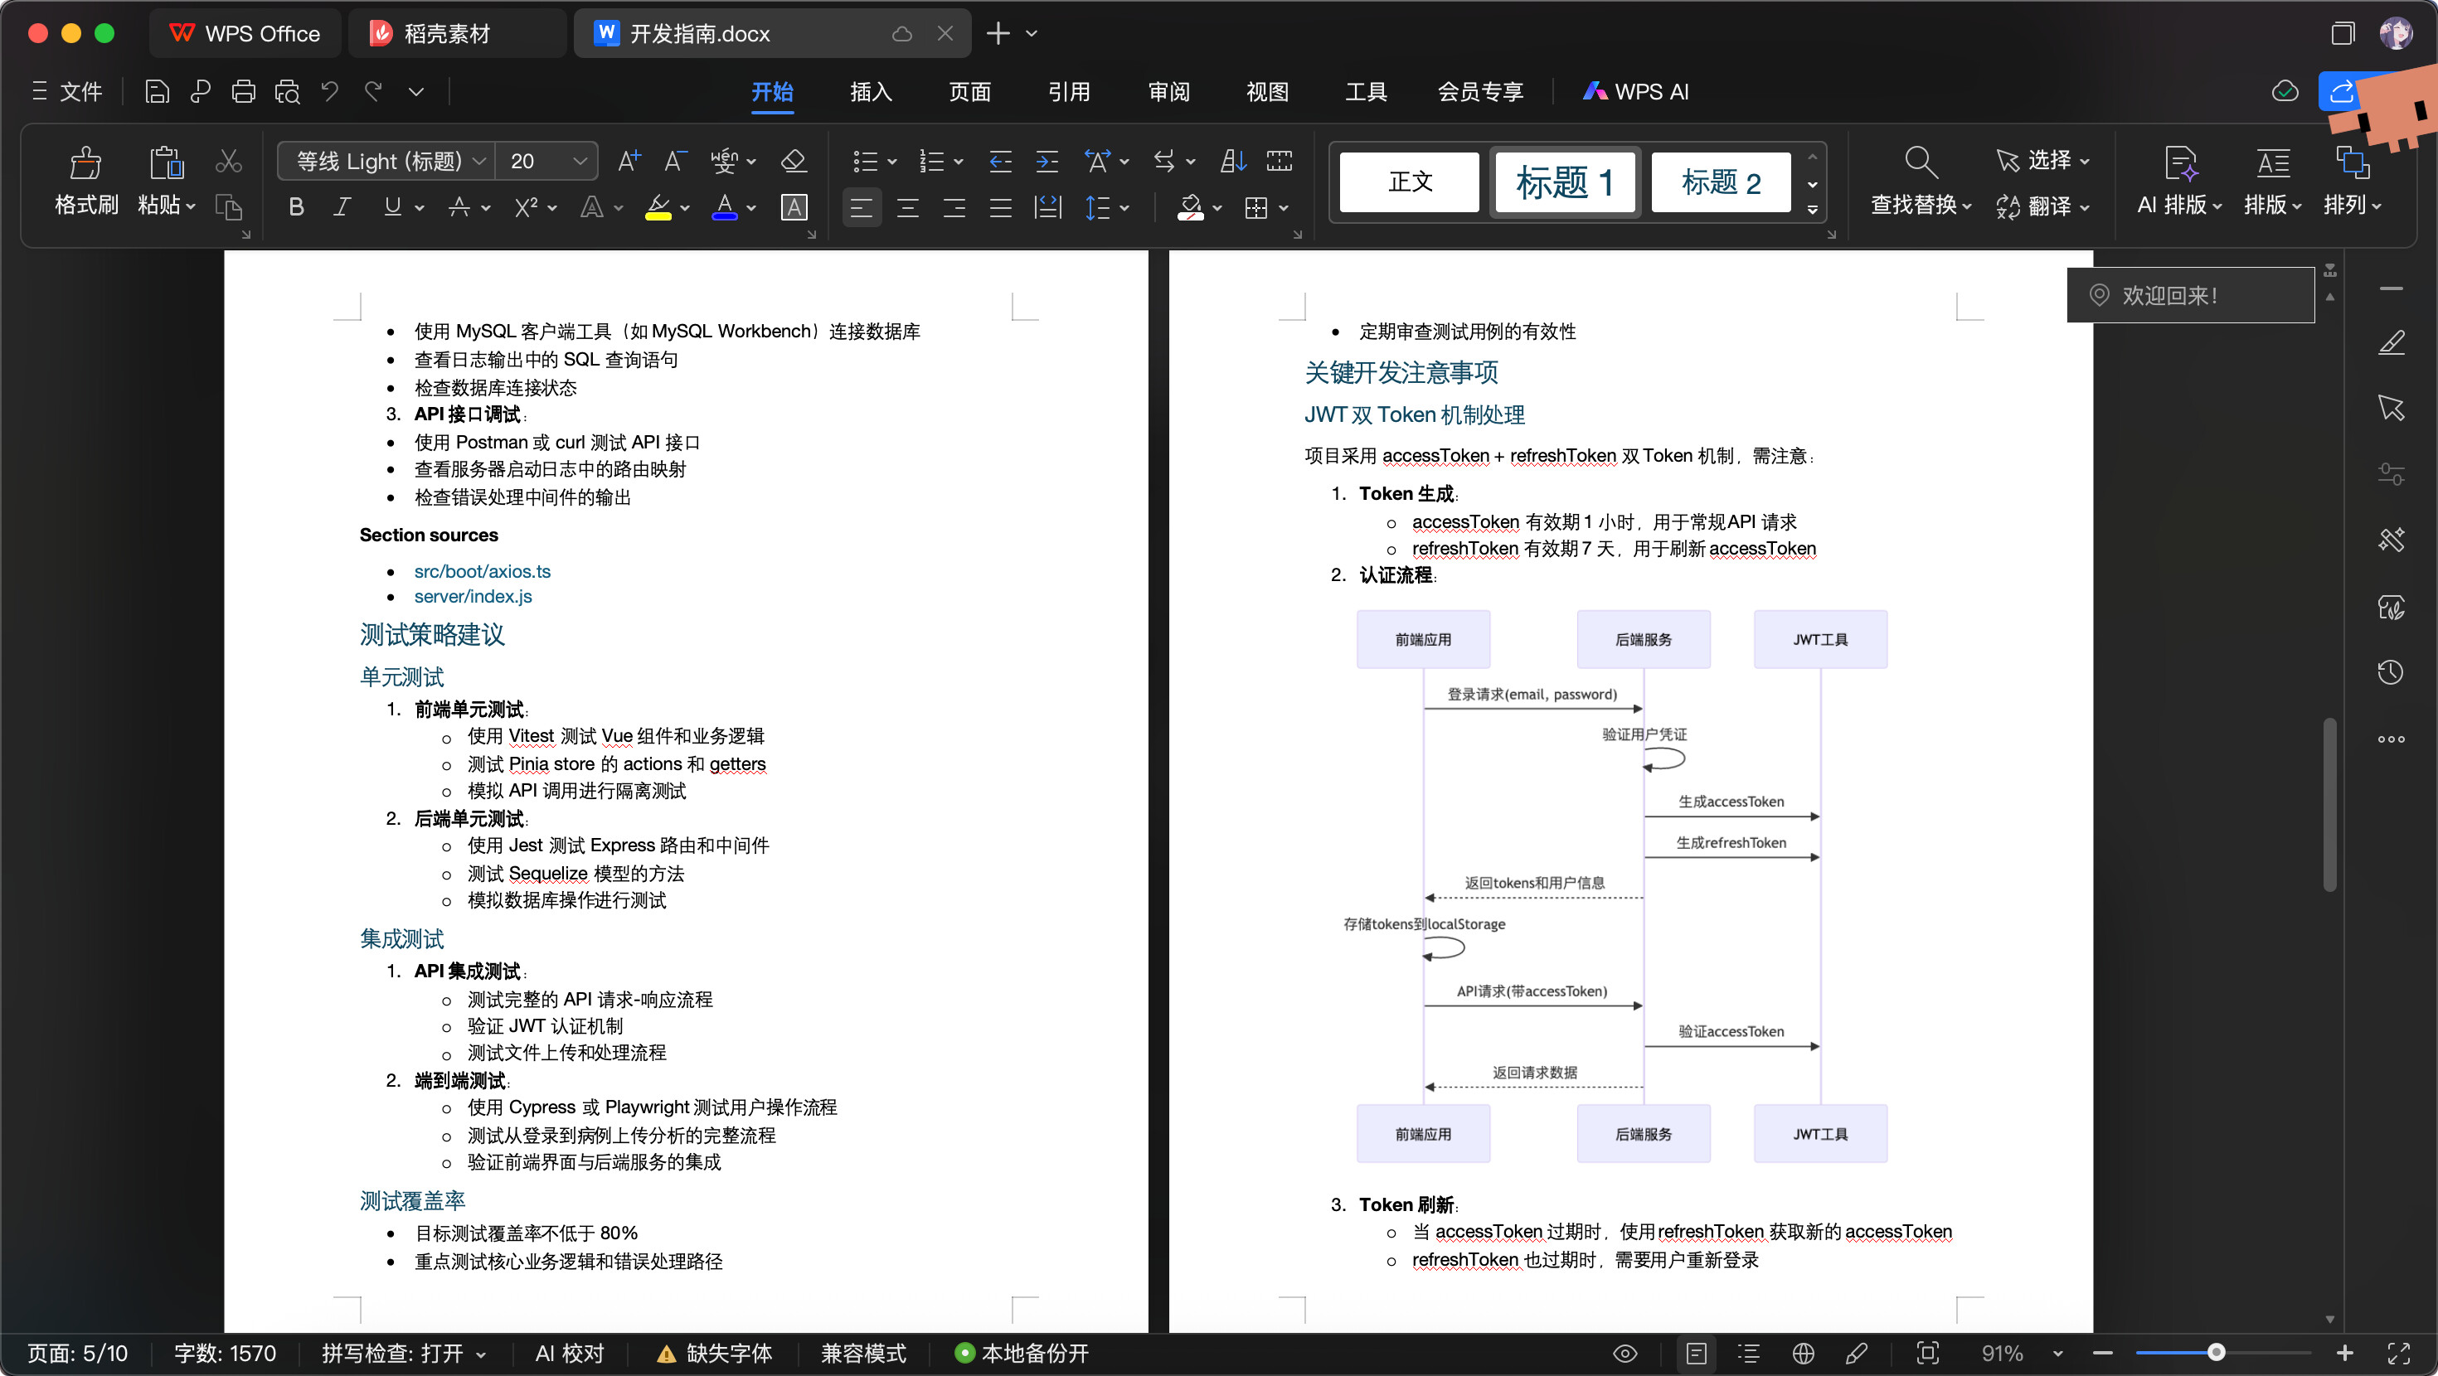Viewport: 2438px width, 1376px height.
Task: Click the Print Preview icon
Action: 287,92
